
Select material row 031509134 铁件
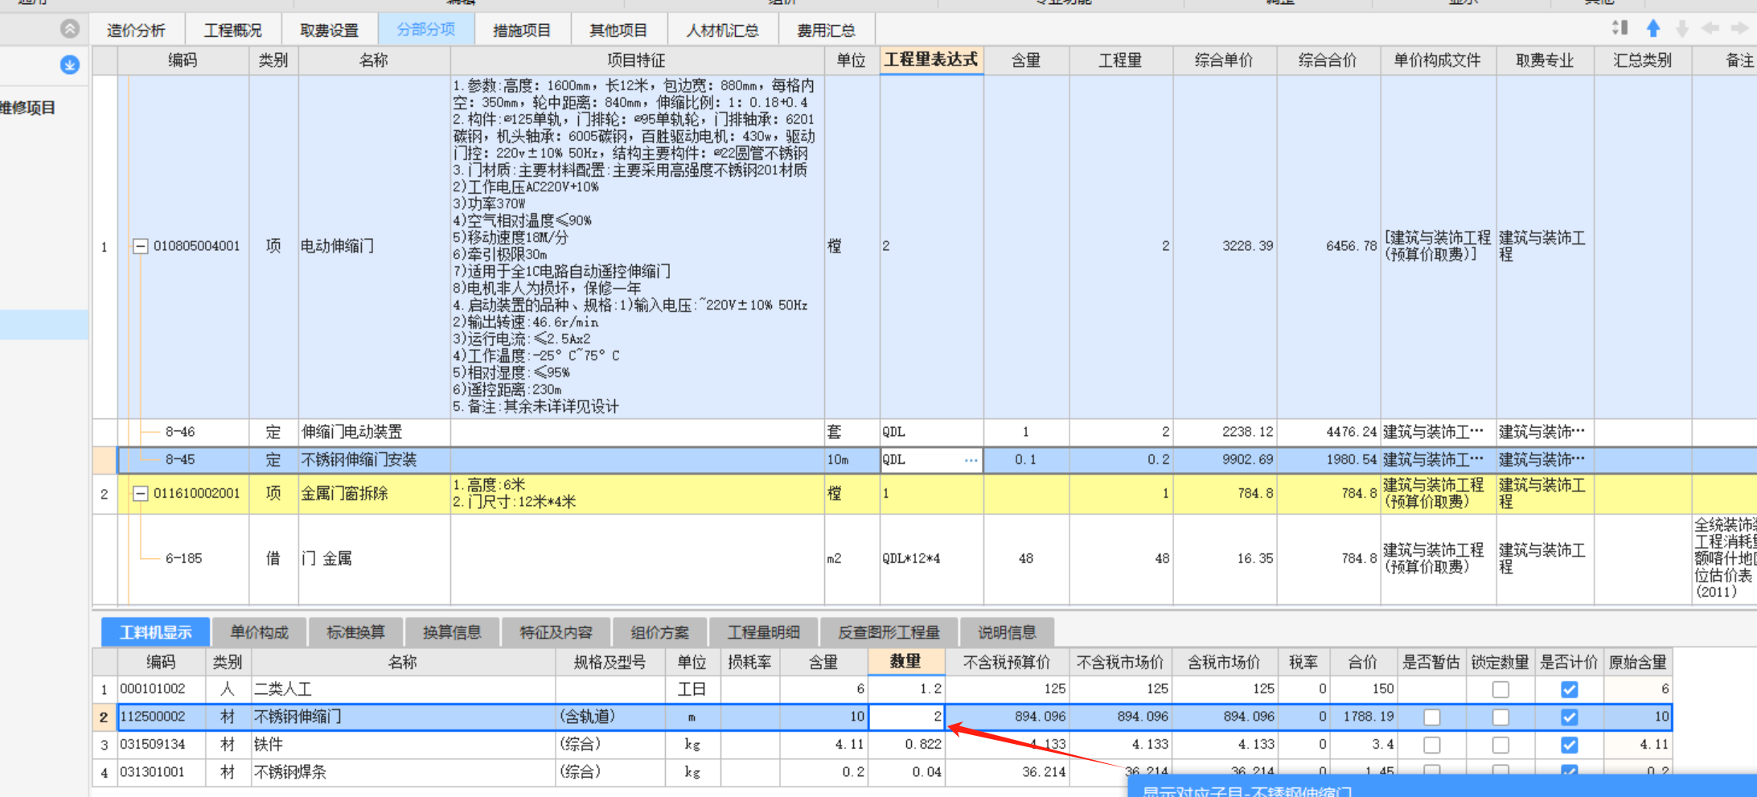[882, 745]
